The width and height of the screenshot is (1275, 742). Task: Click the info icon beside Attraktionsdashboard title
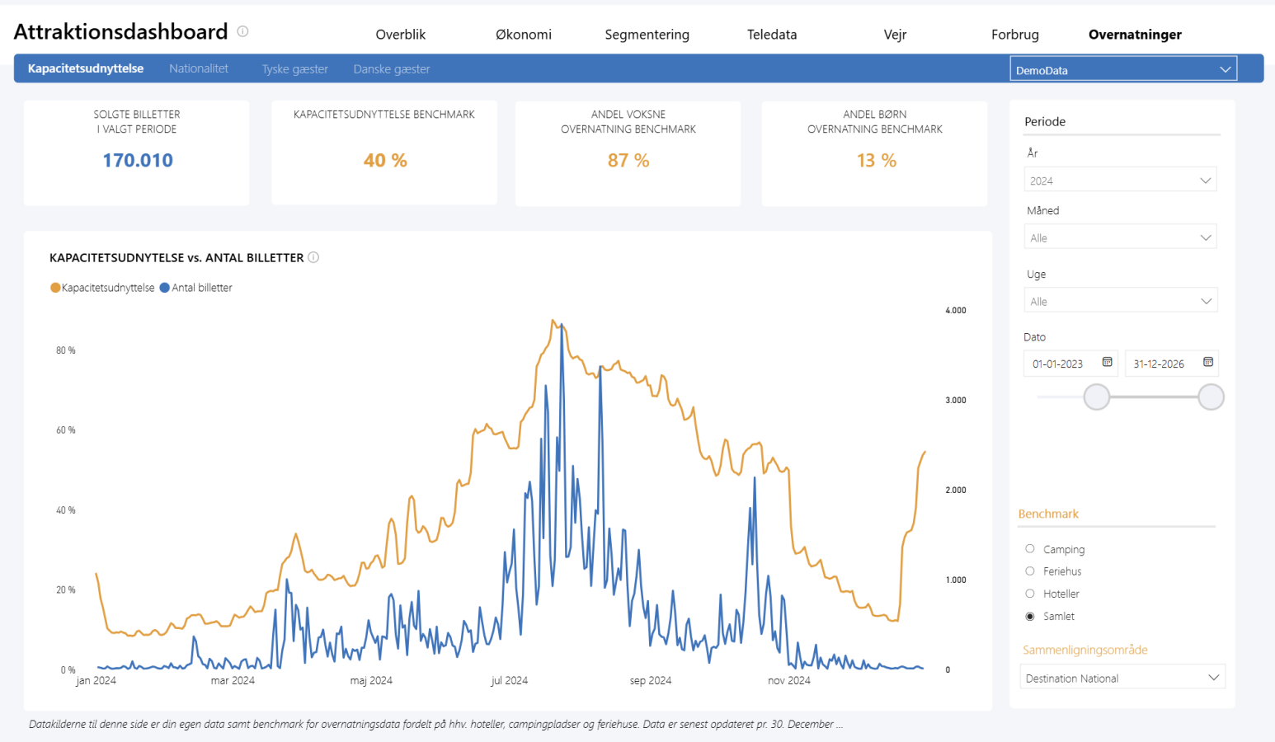242,31
